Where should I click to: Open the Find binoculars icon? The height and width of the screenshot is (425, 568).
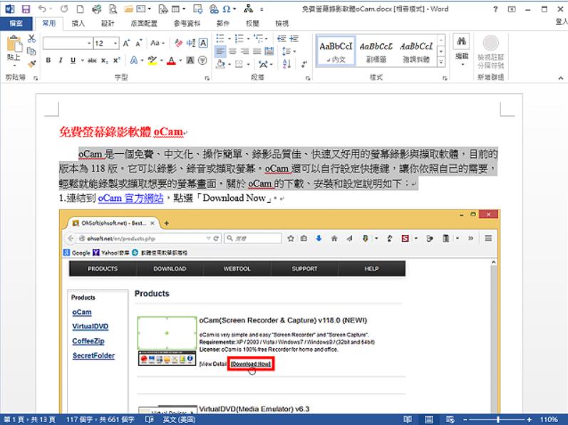[462, 41]
